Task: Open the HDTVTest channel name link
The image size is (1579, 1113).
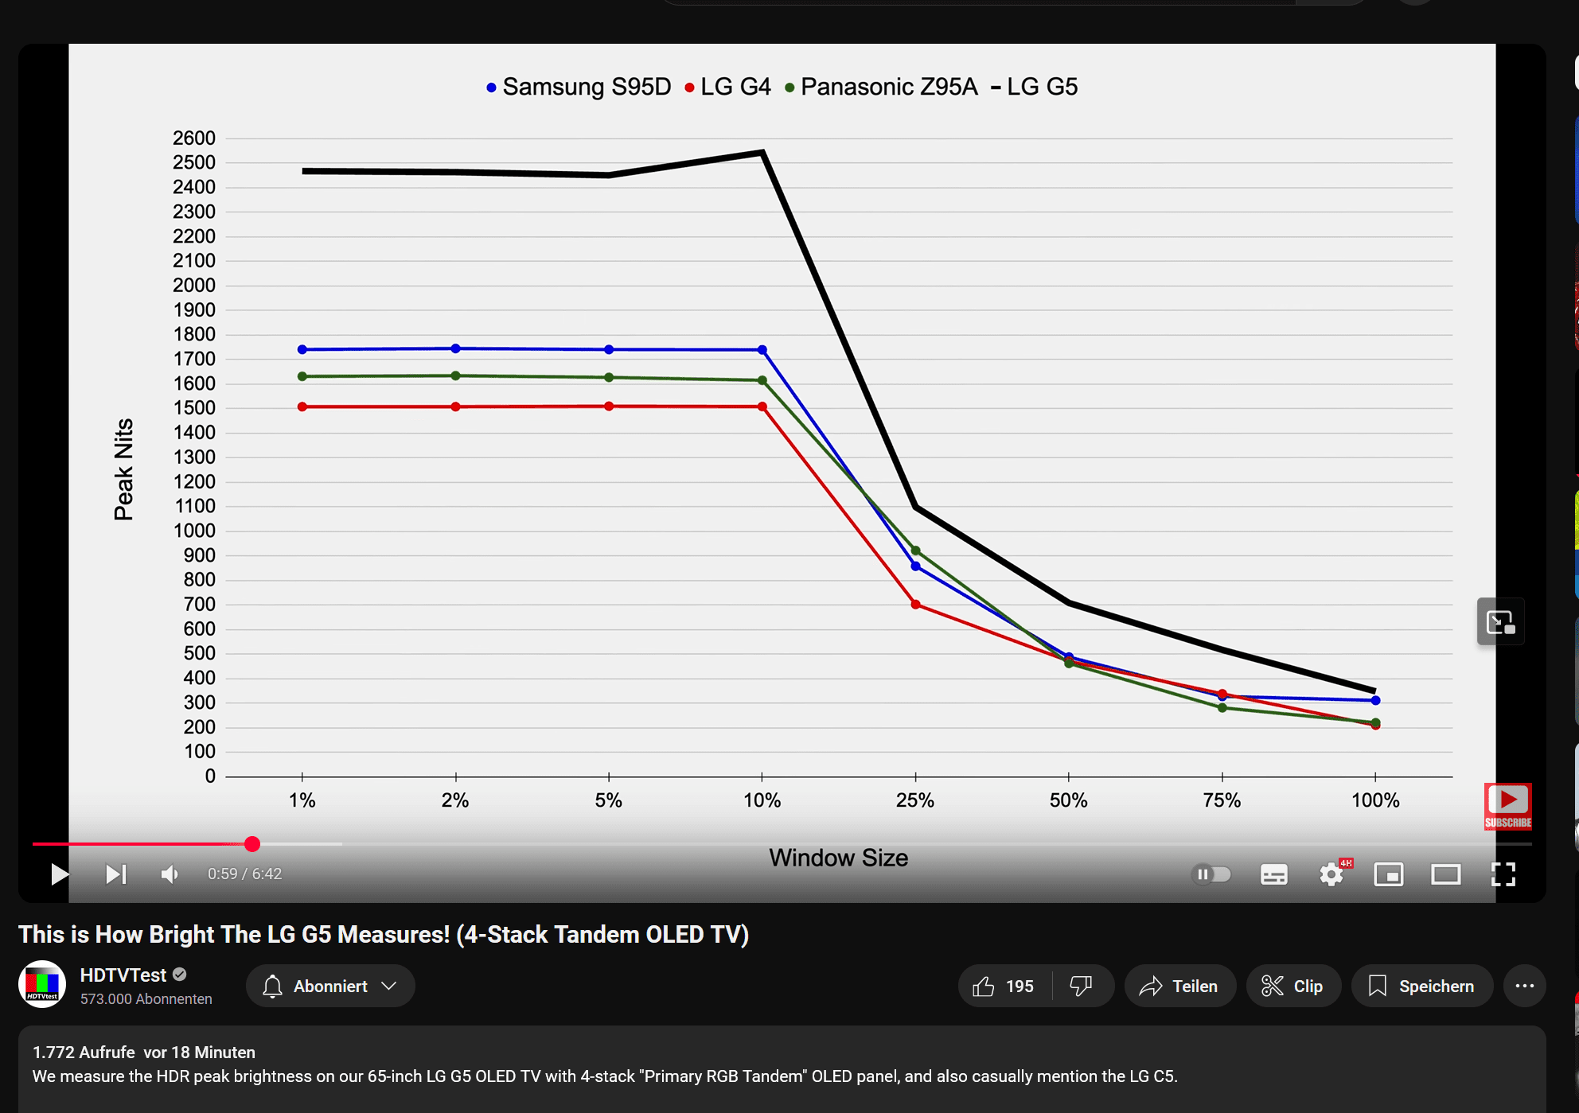Action: [x=123, y=975]
